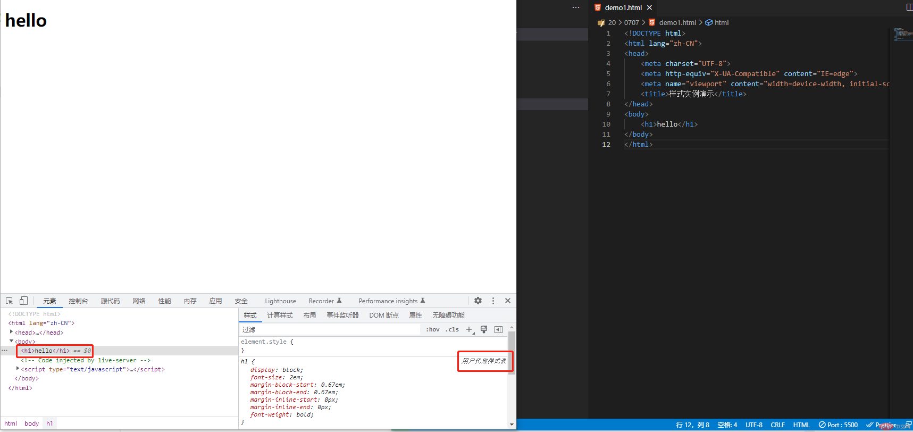Open actions menu dots beside h1 node
Viewport: 913px width, 432px height.
(5, 351)
